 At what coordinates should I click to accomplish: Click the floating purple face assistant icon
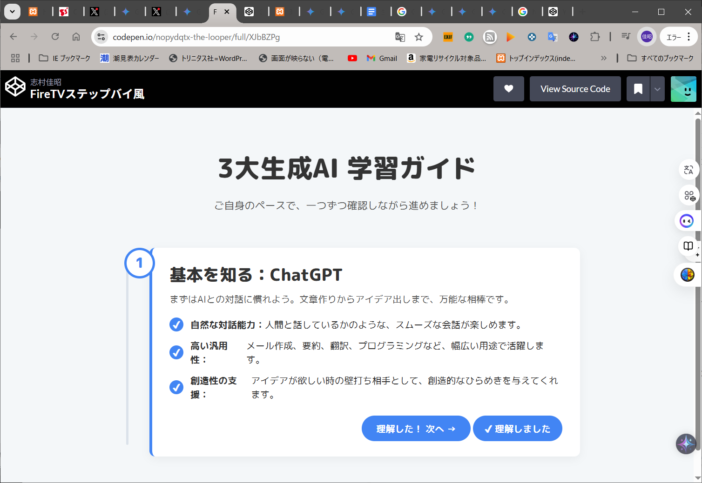[687, 221]
